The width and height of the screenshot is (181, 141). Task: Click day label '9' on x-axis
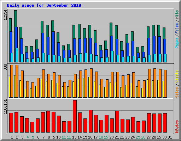tap(54, 137)
